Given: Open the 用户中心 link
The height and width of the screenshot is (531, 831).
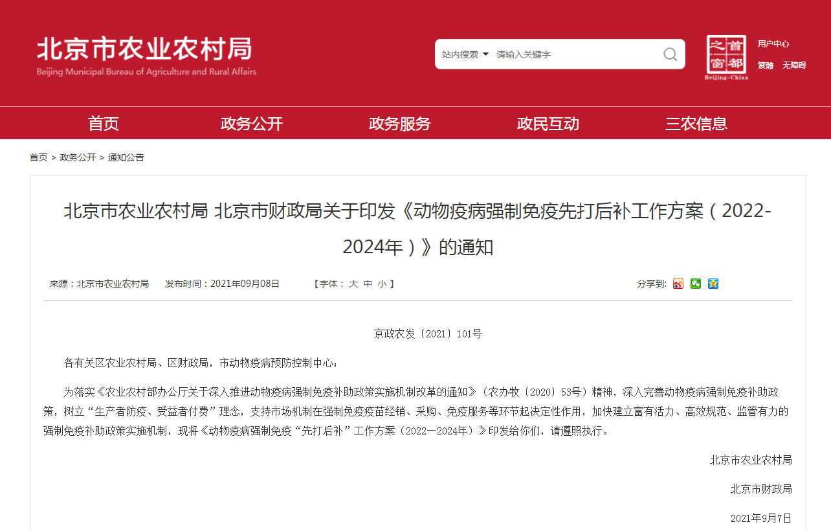Looking at the screenshot, I should 773,44.
